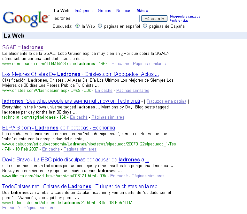Open the Noticias search tab
Image resolution: width=247 pixels, height=214 pixels.
(x=124, y=11)
